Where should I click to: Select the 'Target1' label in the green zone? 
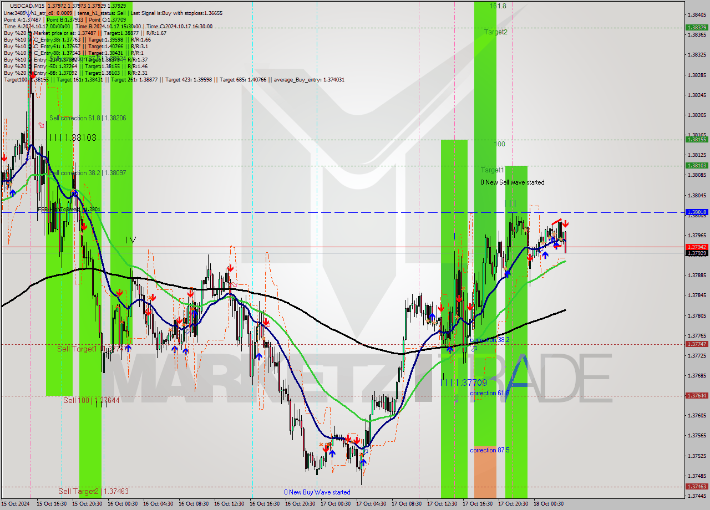(492, 170)
